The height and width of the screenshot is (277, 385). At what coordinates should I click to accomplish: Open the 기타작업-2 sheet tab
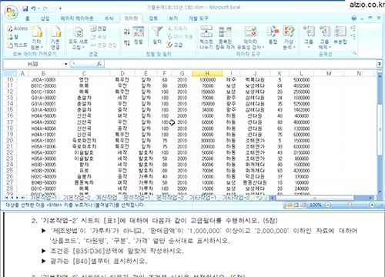click(236, 198)
